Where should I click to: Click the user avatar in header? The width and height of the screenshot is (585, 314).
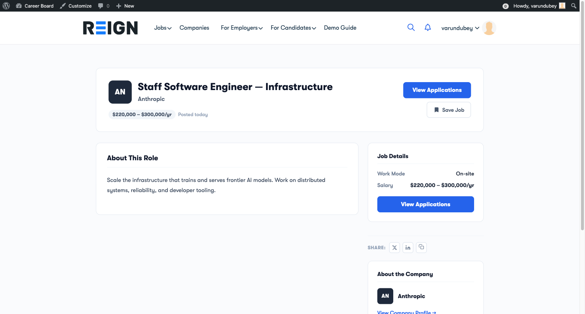tap(489, 28)
